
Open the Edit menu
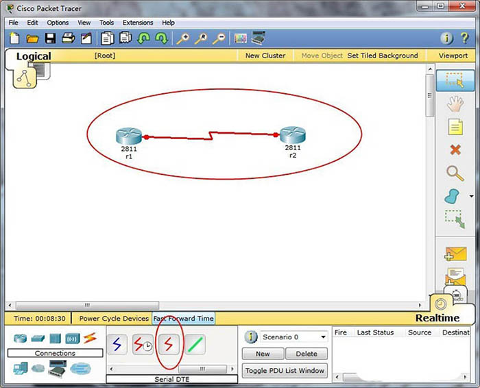[32, 23]
